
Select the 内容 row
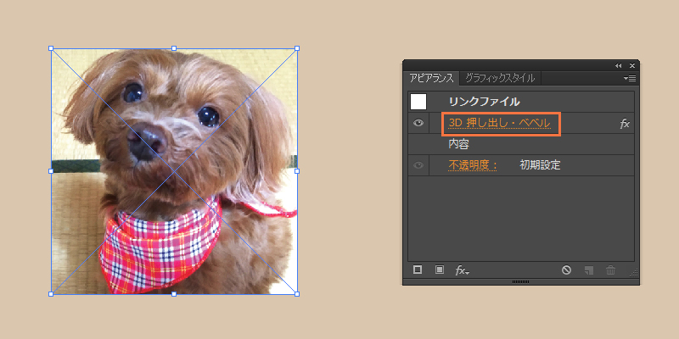pos(521,144)
